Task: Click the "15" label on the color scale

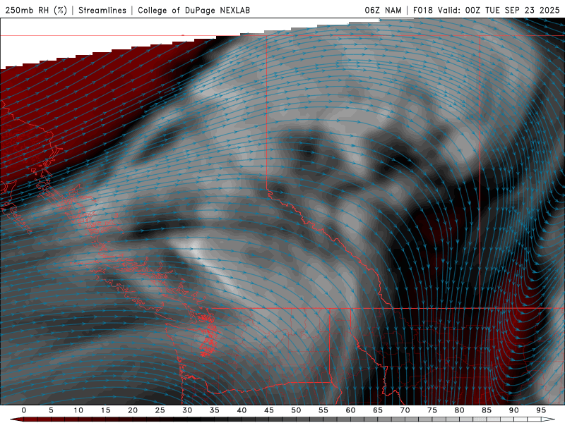Action: pyautogui.click(x=105, y=410)
